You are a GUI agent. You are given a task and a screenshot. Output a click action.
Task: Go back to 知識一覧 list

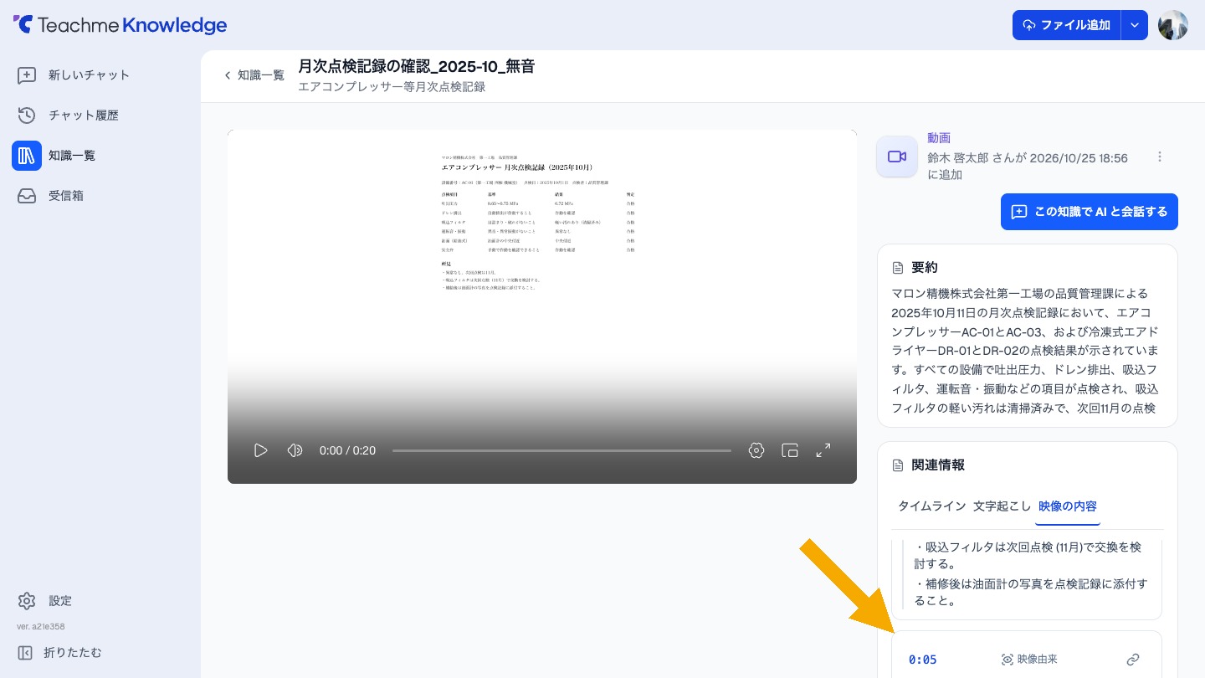[254, 75]
